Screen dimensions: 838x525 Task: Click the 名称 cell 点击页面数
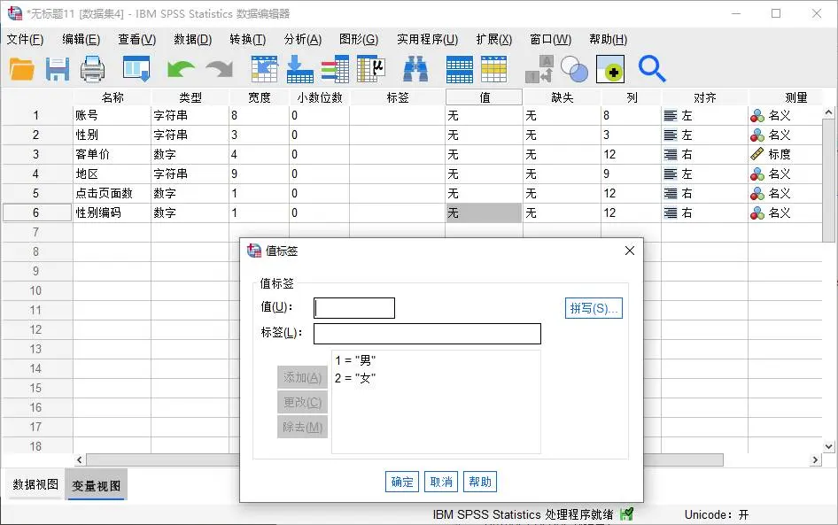pyautogui.click(x=112, y=193)
